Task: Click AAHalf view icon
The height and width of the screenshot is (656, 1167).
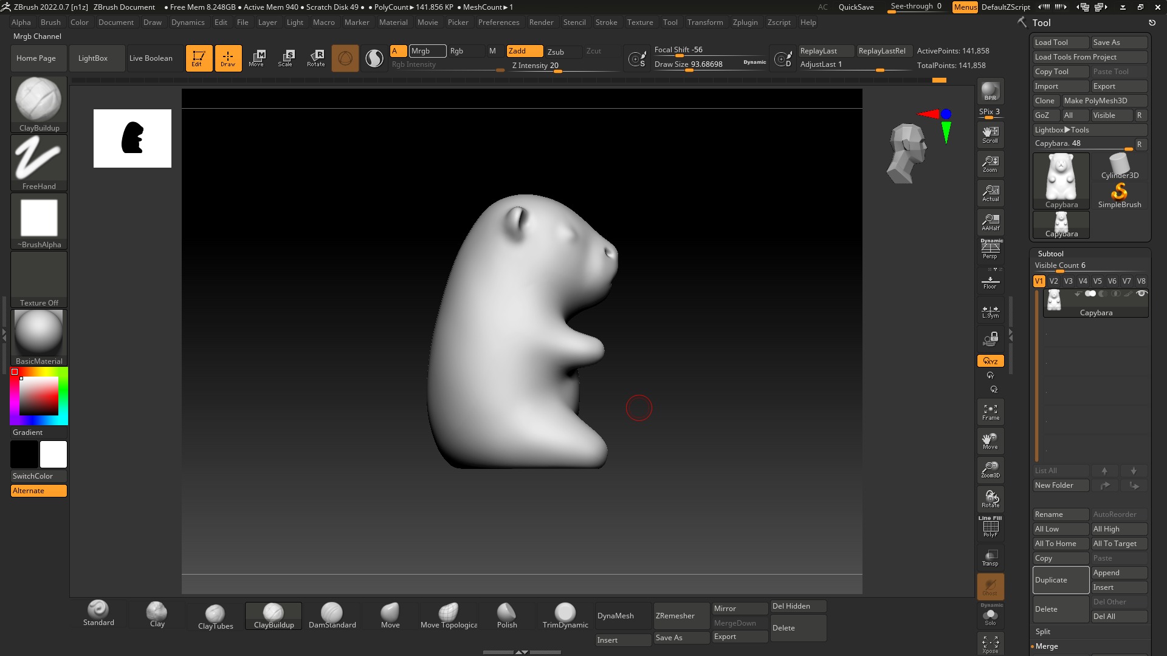Action: point(990,222)
